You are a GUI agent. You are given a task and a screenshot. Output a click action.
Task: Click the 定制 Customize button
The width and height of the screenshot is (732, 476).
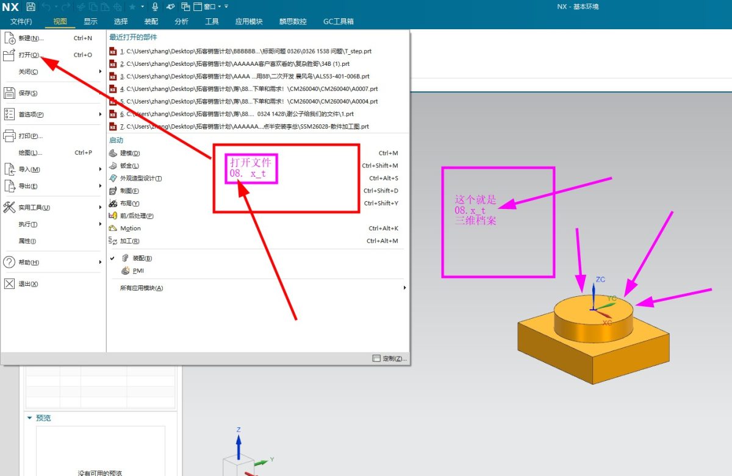[x=389, y=358]
